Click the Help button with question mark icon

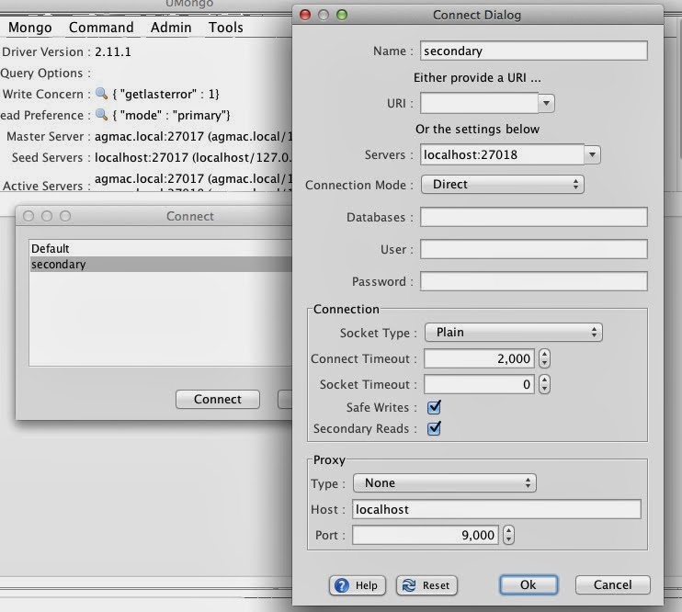coord(358,585)
